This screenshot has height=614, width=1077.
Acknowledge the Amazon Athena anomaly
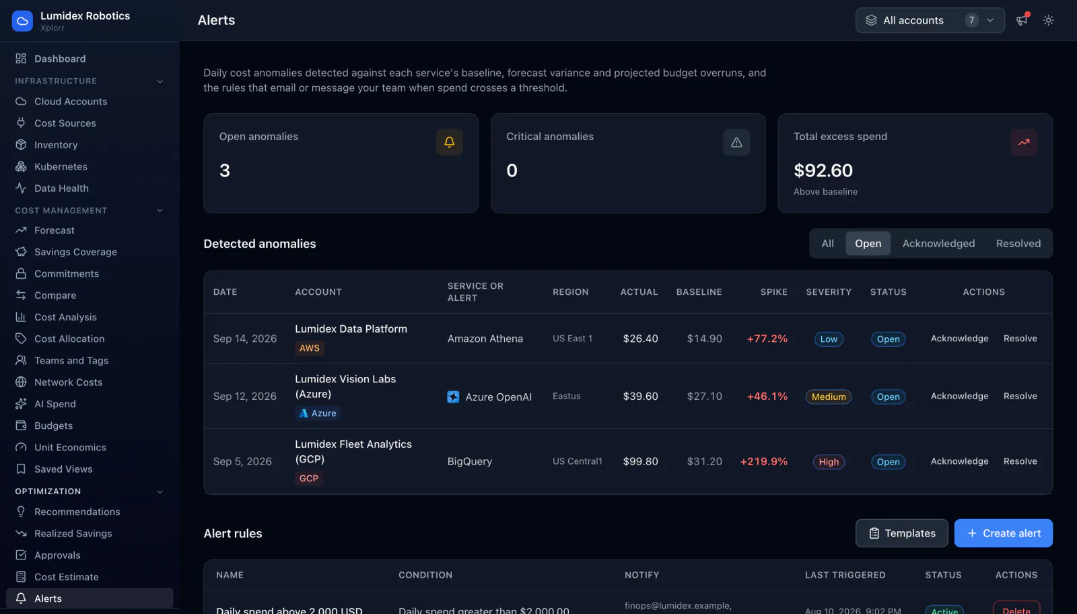(x=959, y=339)
